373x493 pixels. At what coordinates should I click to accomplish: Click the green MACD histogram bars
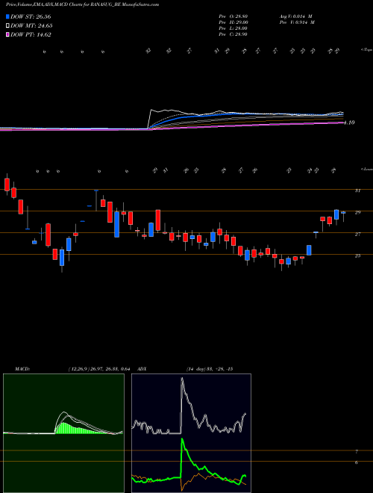click(x=78, y=429)
